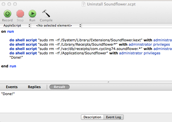
Task: Switch to the Replies tab
Action: [34, 87]
